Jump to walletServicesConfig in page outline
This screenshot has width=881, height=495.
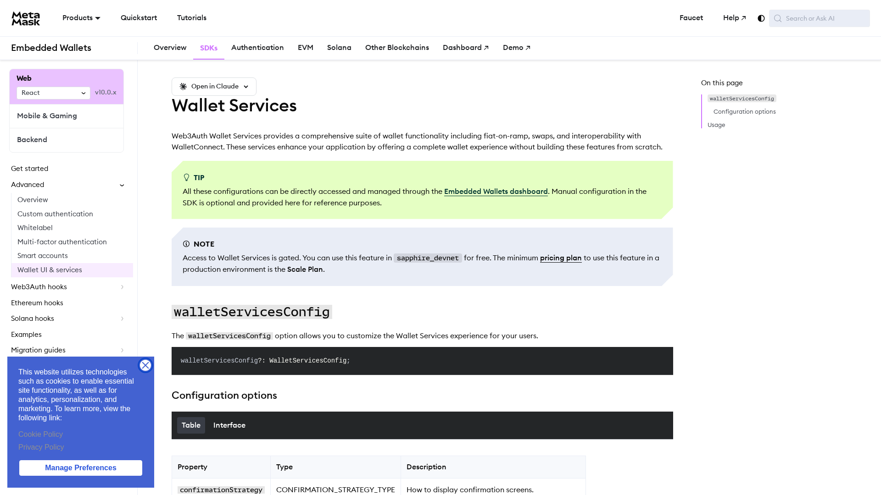click(742, 99)
